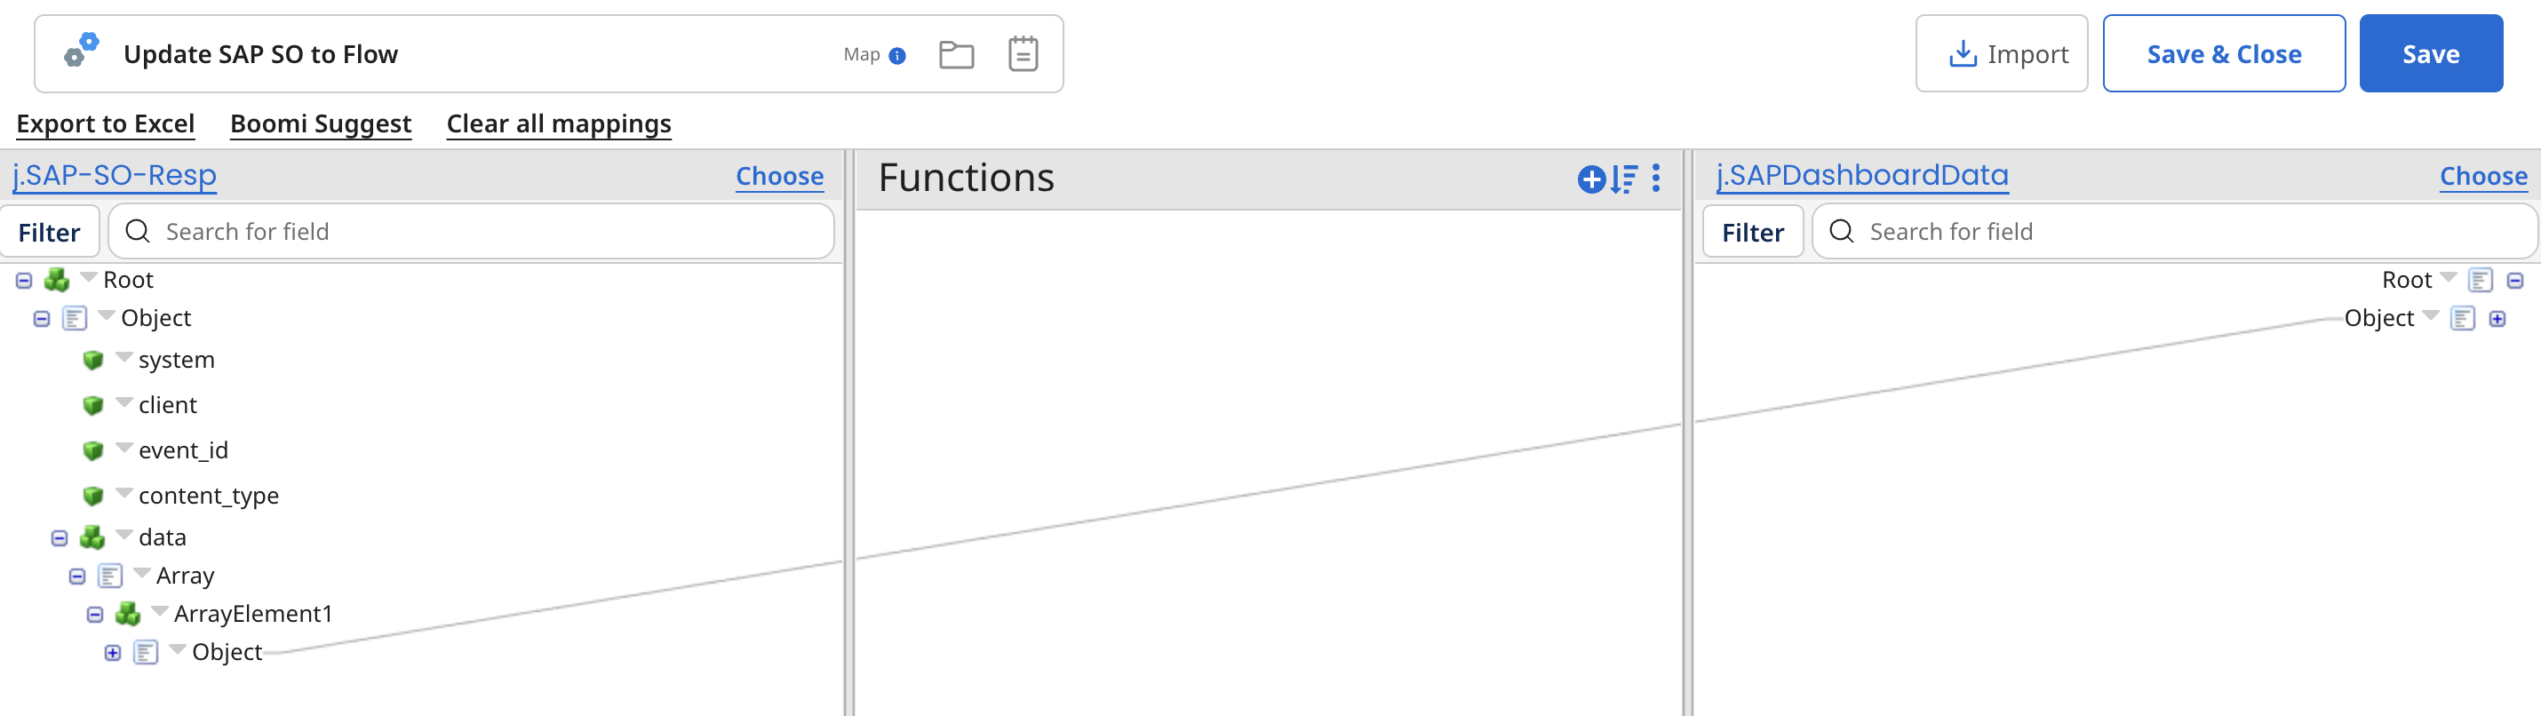2541x716 pixels.
Task: Open the Functions panel three-dot menu
Action: (1655, 179)
